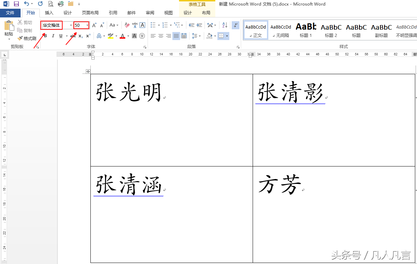417x264 pixels.
Task: Click the table cell containing 张光明
Action: pyautogui.click(x=172, y=120)
